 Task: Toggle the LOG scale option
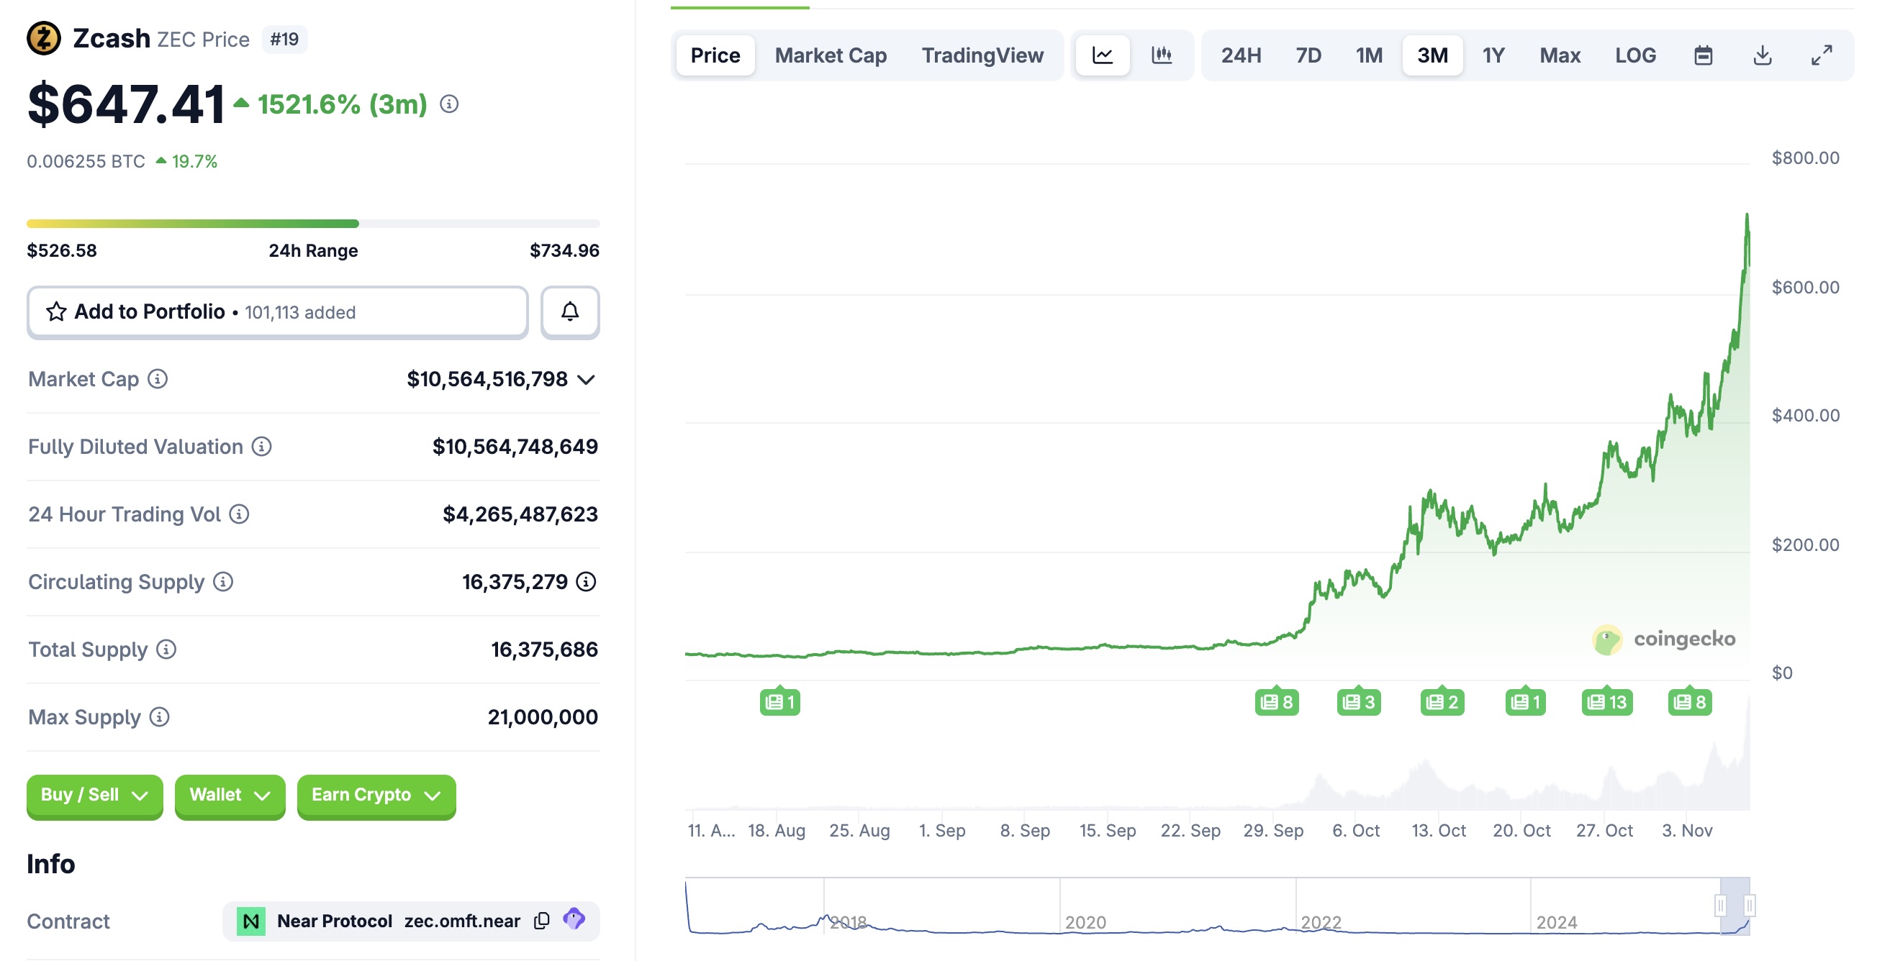(1634, 55)
